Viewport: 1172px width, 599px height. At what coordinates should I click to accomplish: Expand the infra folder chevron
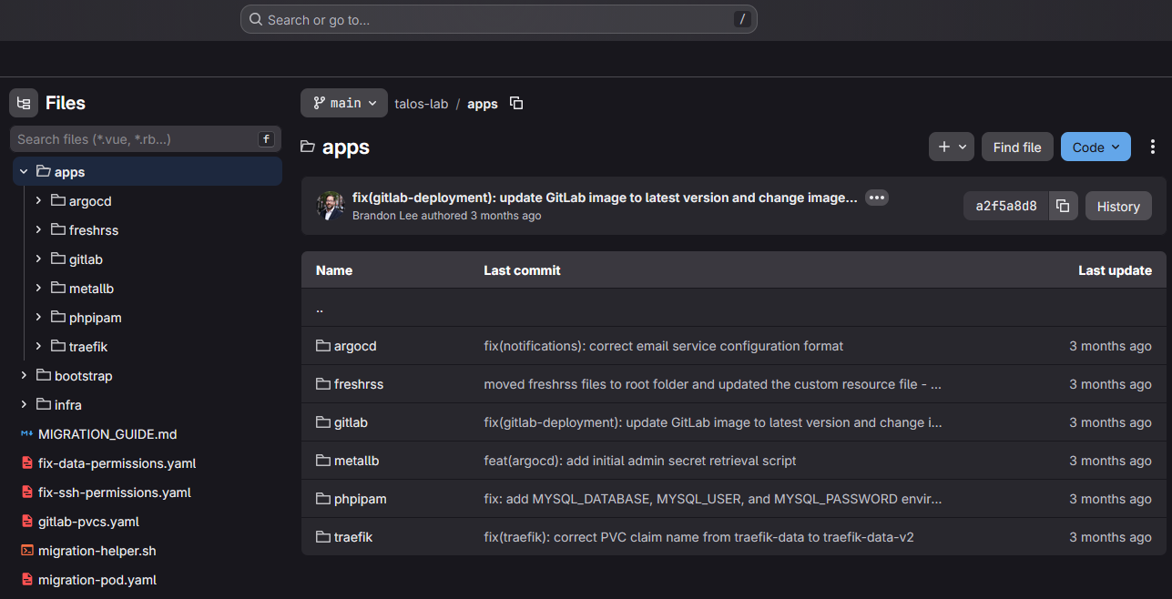[24, 404]
